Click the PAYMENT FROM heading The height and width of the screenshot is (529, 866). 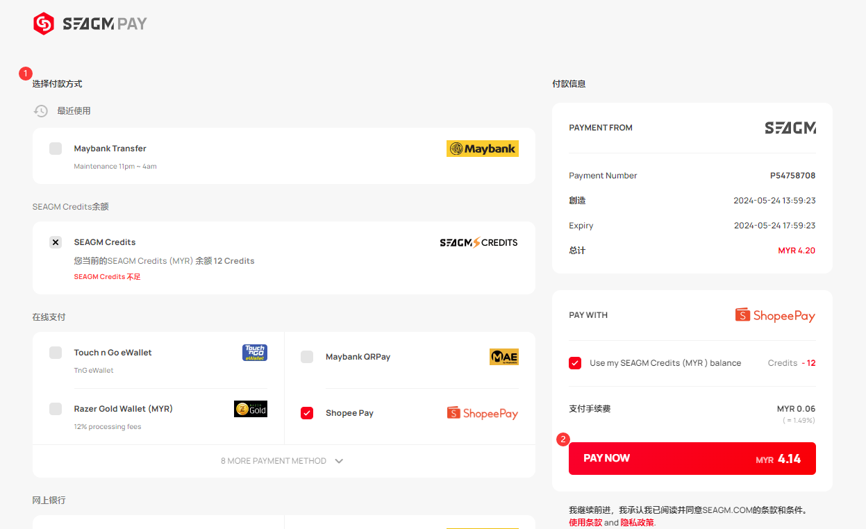601,128
